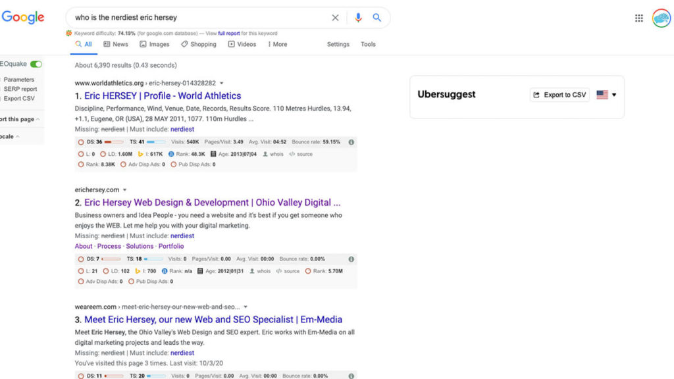The height and width of the screenshot is (379, 674).
Task: Start voice search with the microphone icon
Action: pyautogui.click(x=358, y=18)
